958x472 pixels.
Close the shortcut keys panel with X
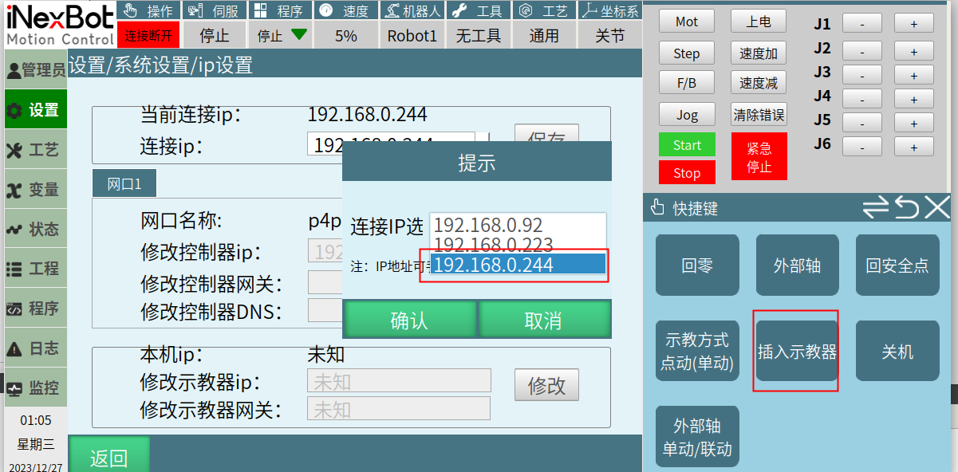(x=937, y=207)
